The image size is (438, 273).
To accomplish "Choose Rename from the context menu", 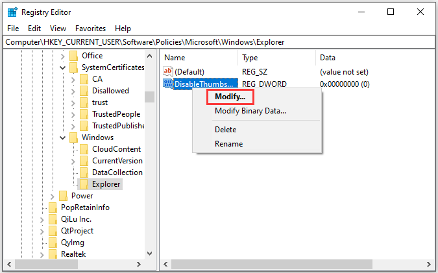I will click(229, 144).
